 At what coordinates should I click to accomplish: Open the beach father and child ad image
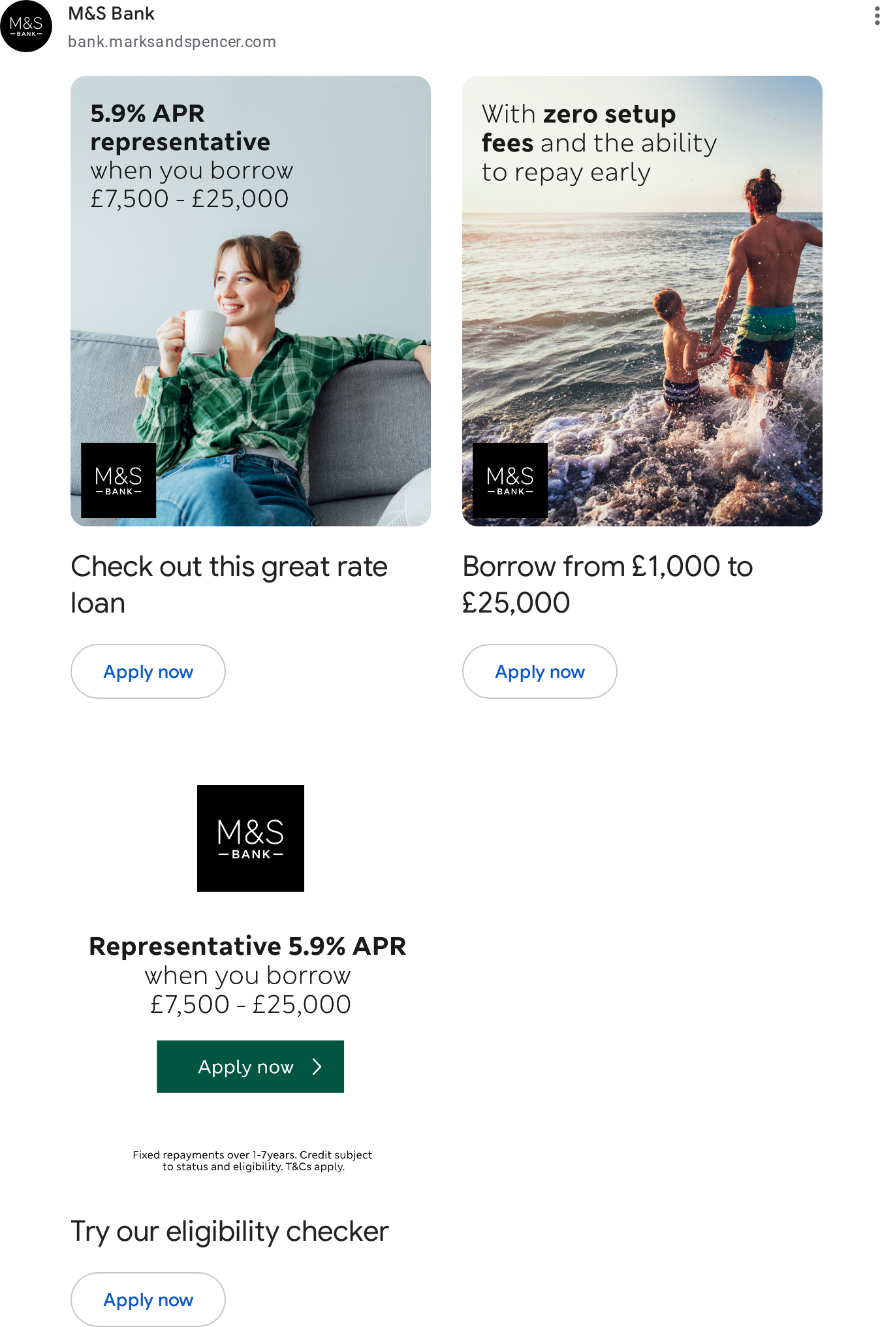642,301
